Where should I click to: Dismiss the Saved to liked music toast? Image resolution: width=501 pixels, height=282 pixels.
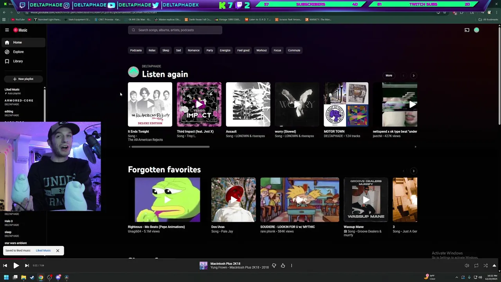point(58,251)
